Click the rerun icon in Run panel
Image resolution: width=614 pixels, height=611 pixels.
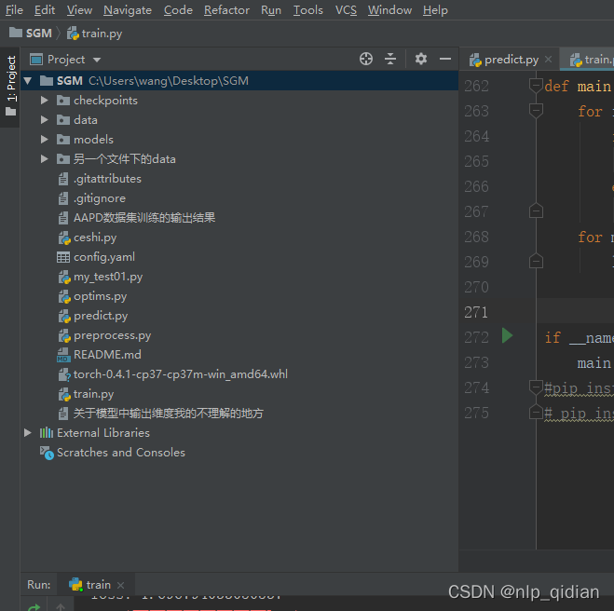pos(34,607)
